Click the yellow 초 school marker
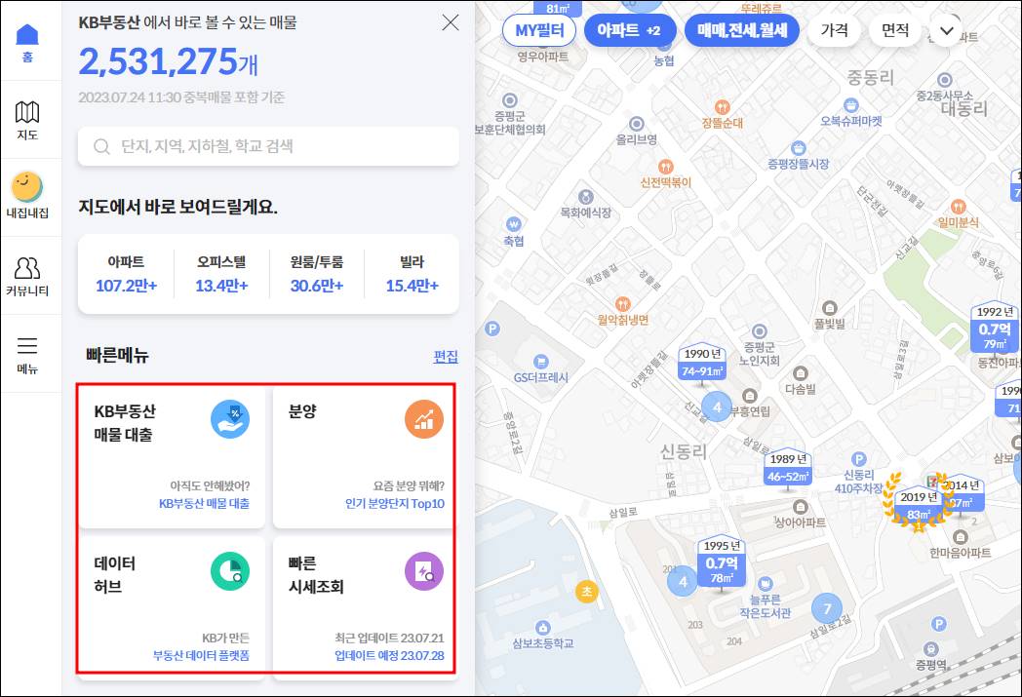Viewport: 1022px width, 697px height. (587, 591)
